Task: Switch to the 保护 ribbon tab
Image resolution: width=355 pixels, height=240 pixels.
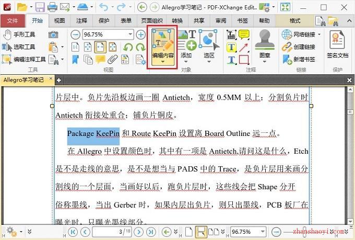Action: pos(104,20)
